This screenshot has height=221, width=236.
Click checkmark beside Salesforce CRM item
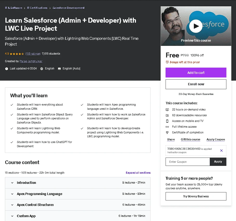coord(12,105)
